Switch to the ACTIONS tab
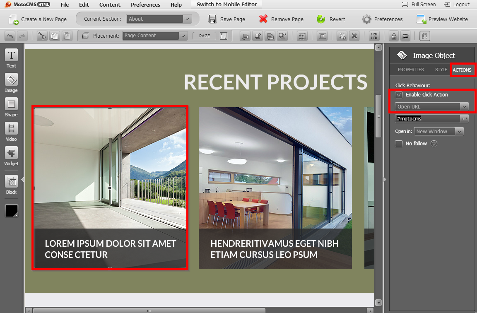Screen dimensions: 477x313 coord(462,70)
